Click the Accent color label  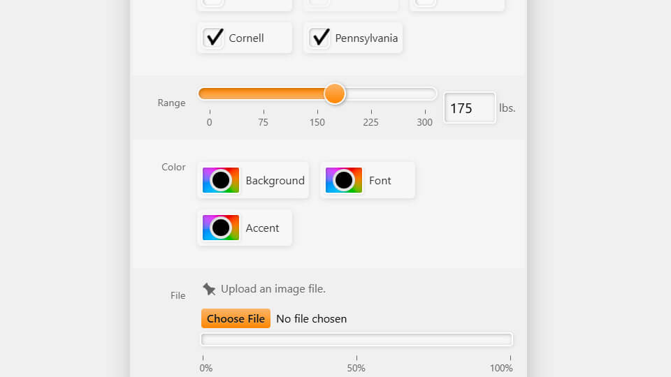pos(262,228)
